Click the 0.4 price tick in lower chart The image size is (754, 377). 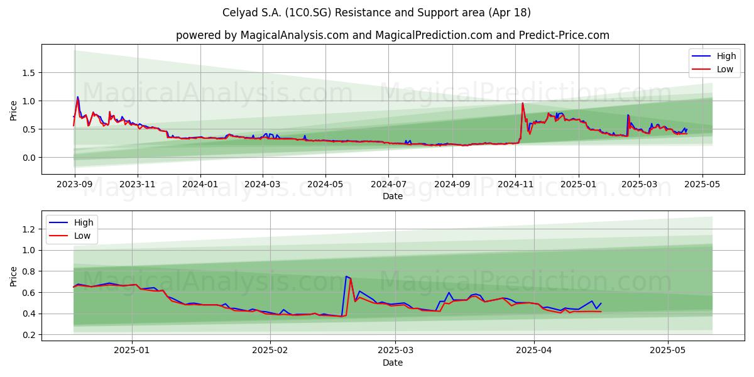pyautogui.click(x=30, y=314)
